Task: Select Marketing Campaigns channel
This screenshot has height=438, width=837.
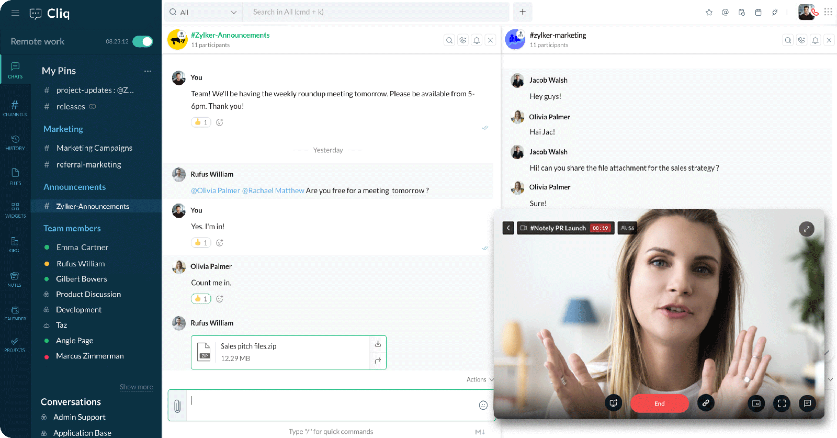Action: [94, 148]
